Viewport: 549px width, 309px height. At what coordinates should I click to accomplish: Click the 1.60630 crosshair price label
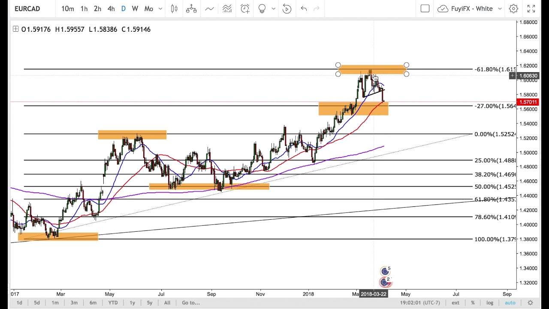point(528,76)
